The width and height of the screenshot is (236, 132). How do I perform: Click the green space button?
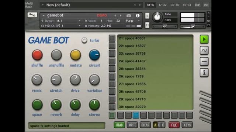[37, 104]
